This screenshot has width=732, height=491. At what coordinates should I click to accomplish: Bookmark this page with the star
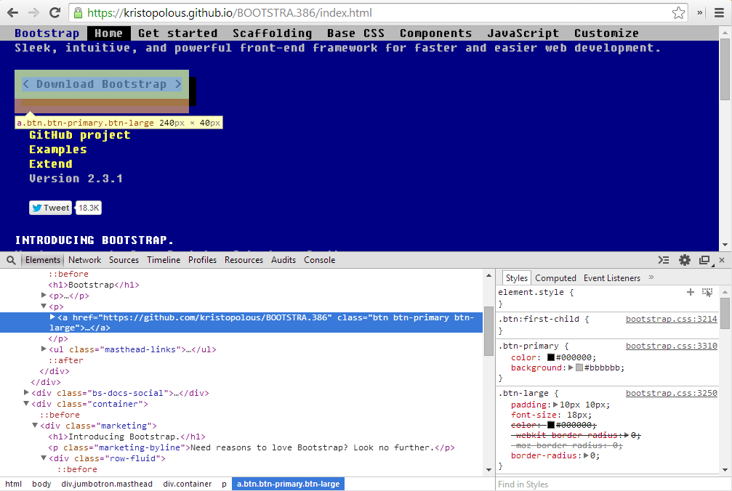pos(678,12)
